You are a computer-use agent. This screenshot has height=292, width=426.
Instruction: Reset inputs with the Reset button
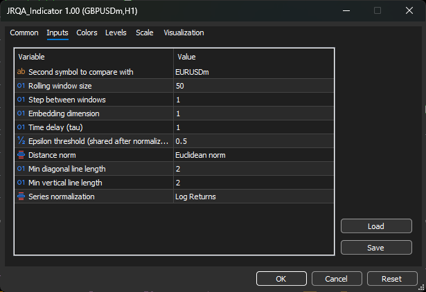tap(392, 279)
